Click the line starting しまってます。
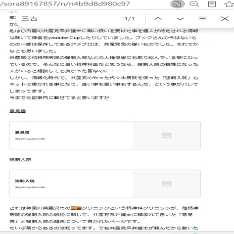The image size is (234, 234). point(27,91)
